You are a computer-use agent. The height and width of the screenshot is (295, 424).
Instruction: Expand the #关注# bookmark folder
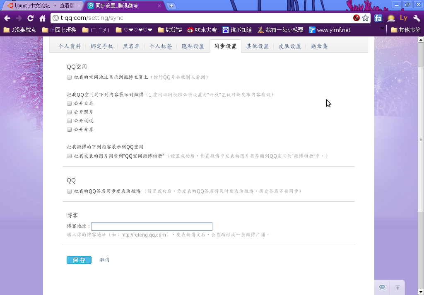170,30
